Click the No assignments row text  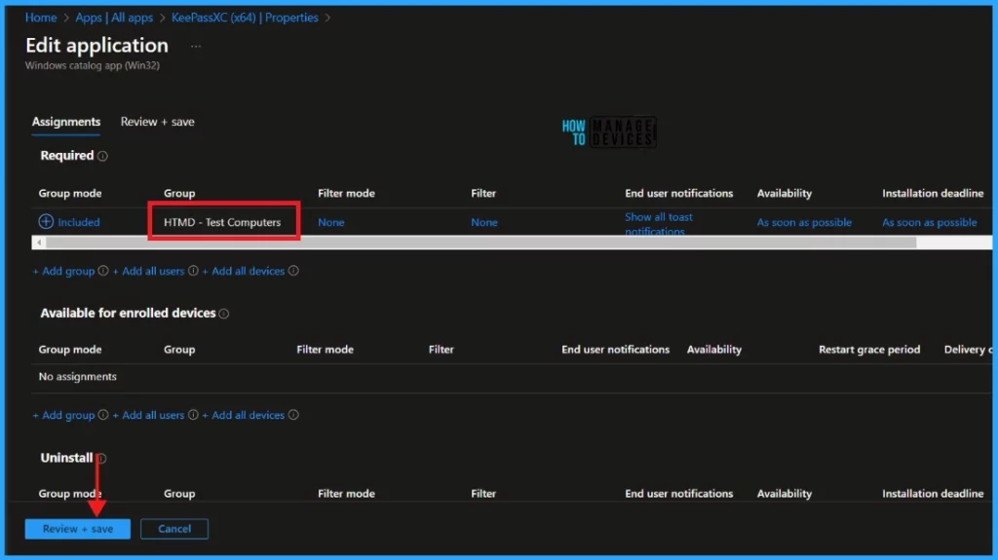(78, 376)
